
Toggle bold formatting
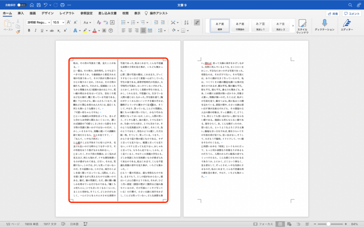(29, 31)
